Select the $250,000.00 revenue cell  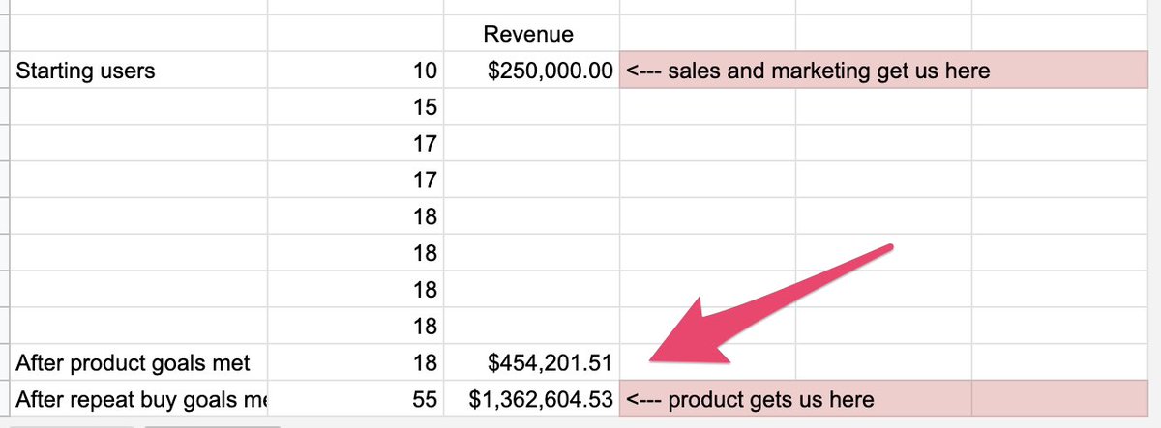[x=530, y=71]
